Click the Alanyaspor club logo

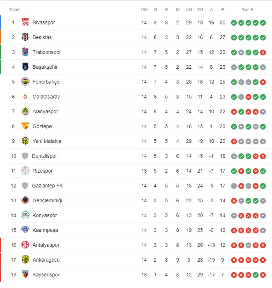[x=25, y=111]
